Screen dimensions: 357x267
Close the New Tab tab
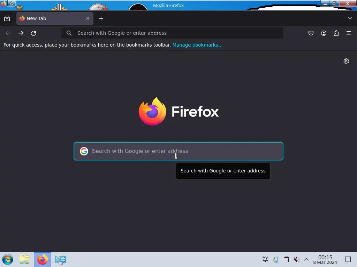point(88,18)
